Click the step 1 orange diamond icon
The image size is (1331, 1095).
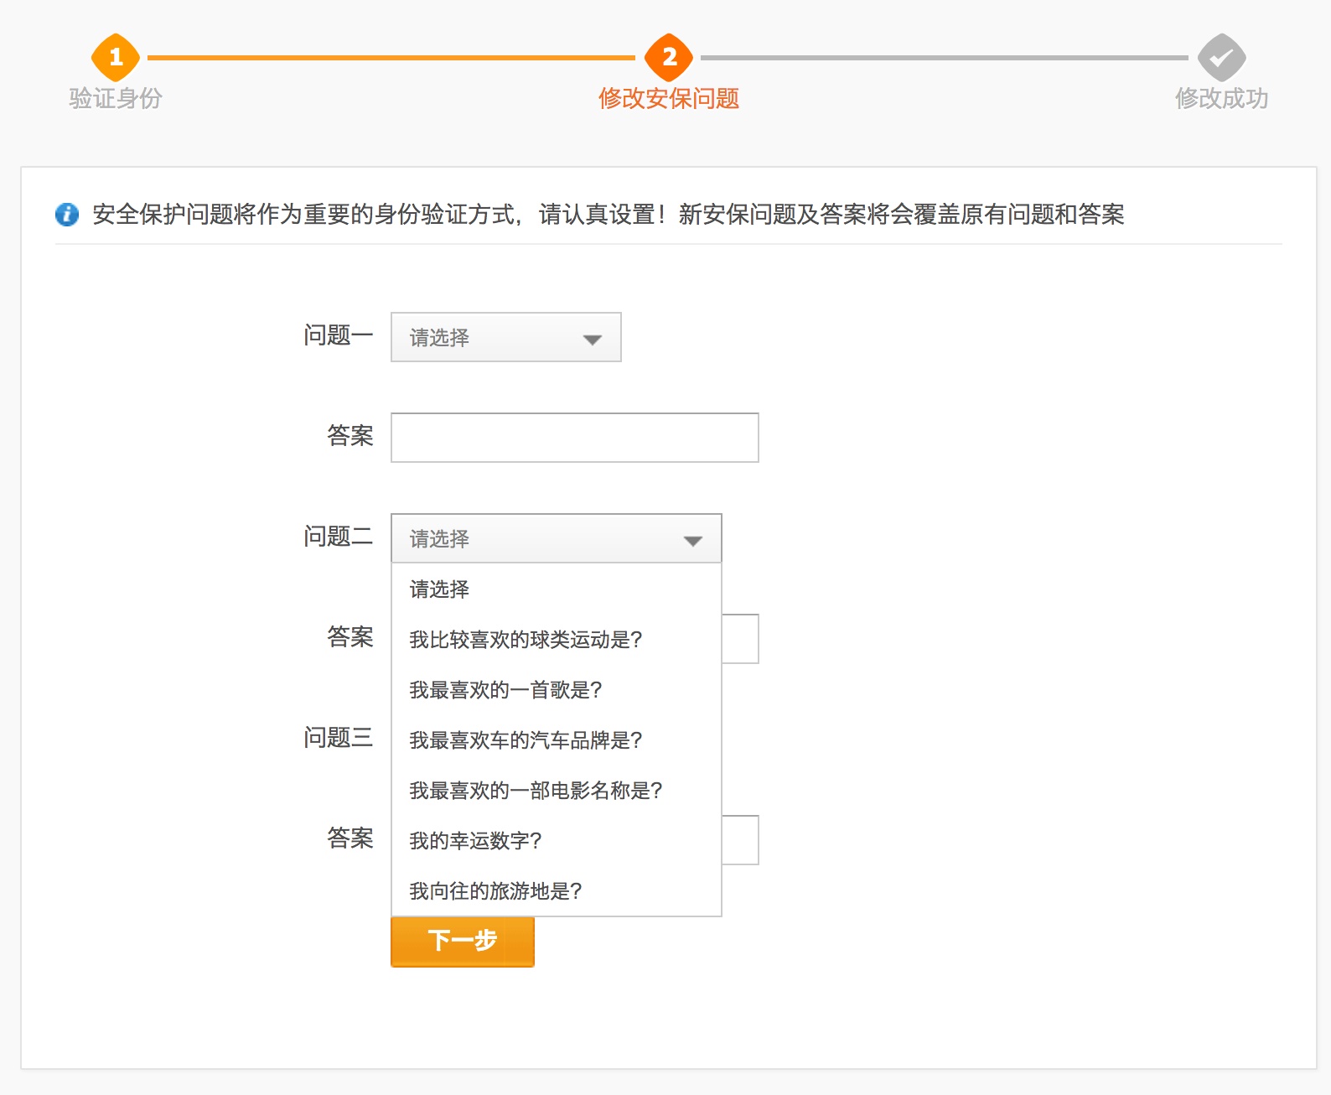(x=116, y=57)
